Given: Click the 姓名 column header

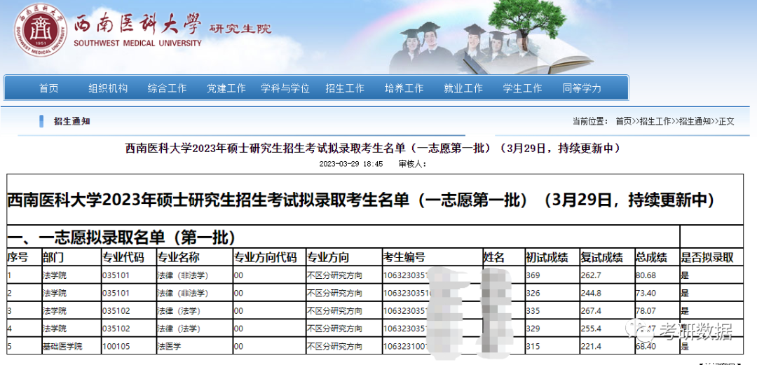Looking at the screenshot, I should (x=494, y=257).
